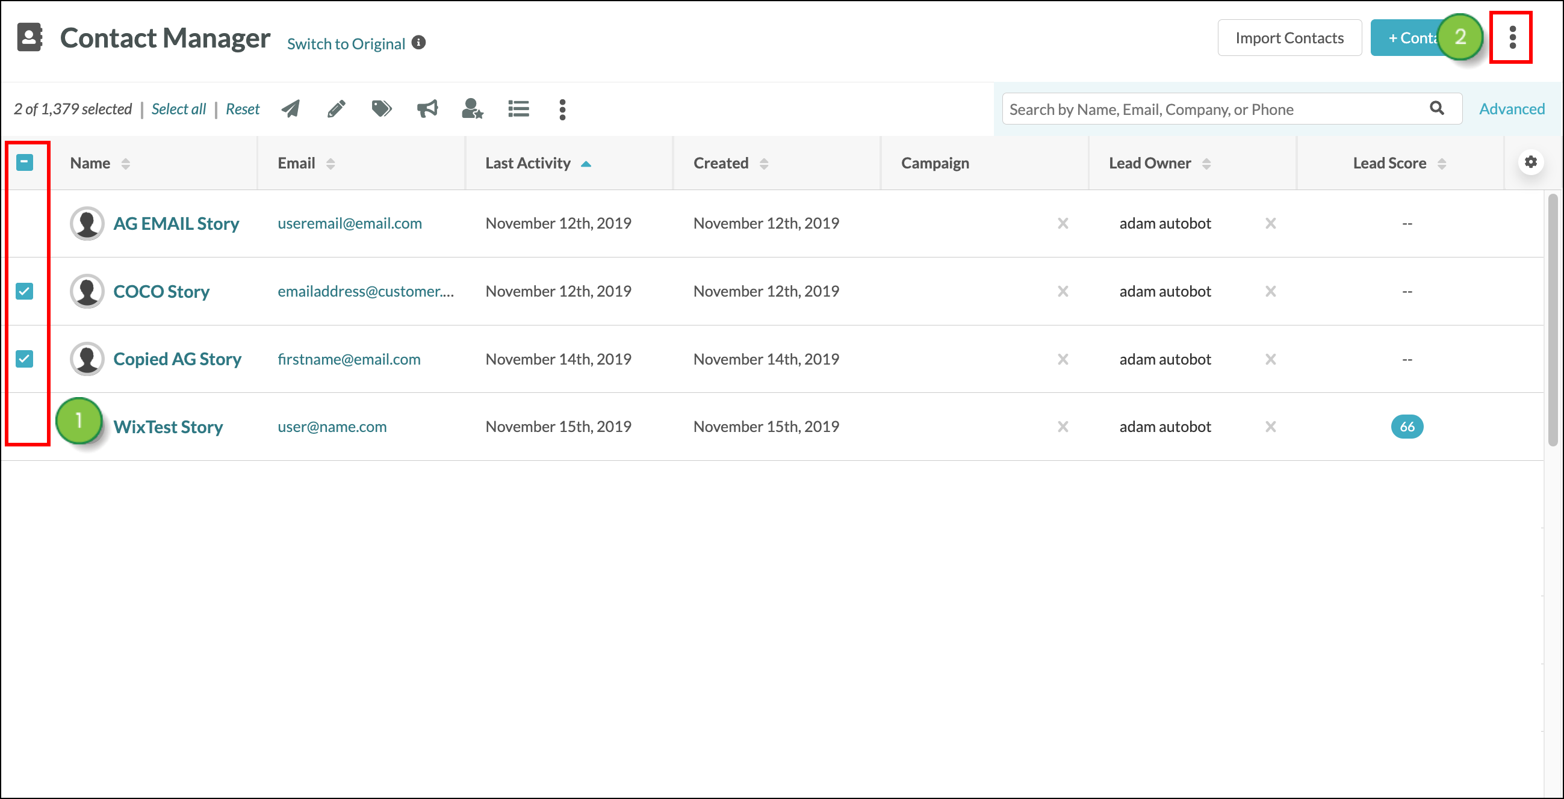Remove the lead owner for Copied AG Story

1270,359
